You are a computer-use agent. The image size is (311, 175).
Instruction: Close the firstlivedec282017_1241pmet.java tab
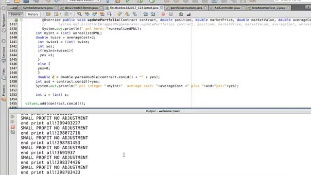[162, 8]
